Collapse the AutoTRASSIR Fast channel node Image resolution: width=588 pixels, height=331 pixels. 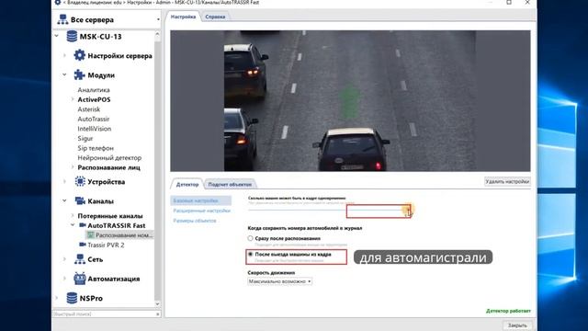73,225
